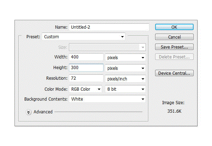The height and width of the screenshot is (146, 212).
Task: Open the 8 bit depth dropdown
Action: point(125,89)
